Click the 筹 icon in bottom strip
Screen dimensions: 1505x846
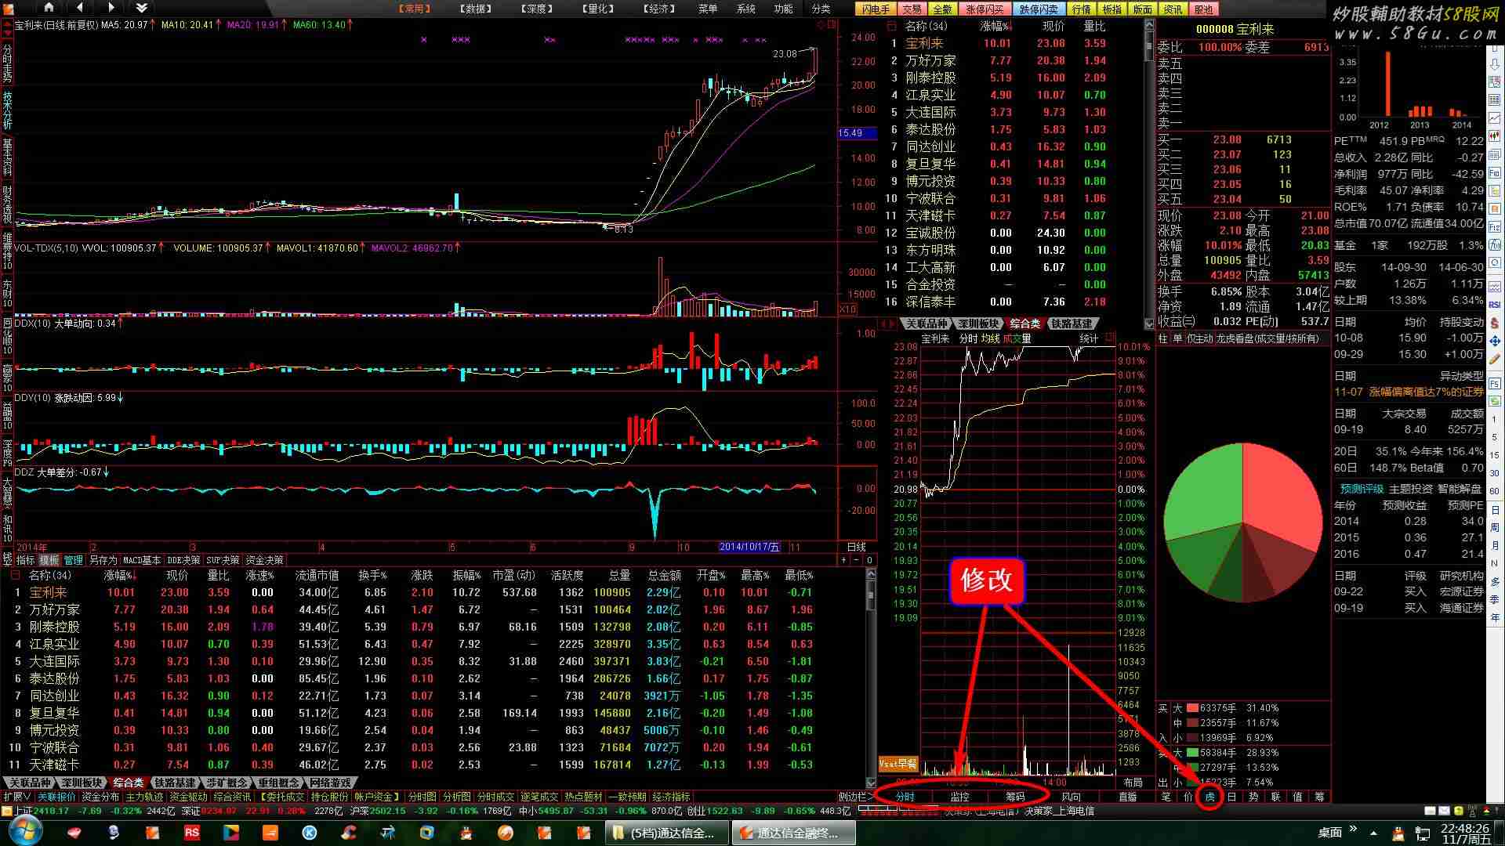coord(1319,797)
